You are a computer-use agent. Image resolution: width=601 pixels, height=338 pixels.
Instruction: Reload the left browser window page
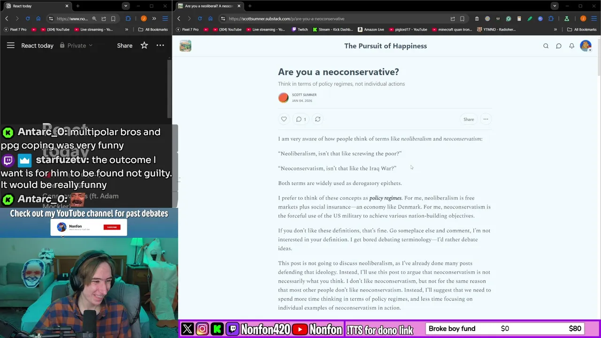(28, 19)
